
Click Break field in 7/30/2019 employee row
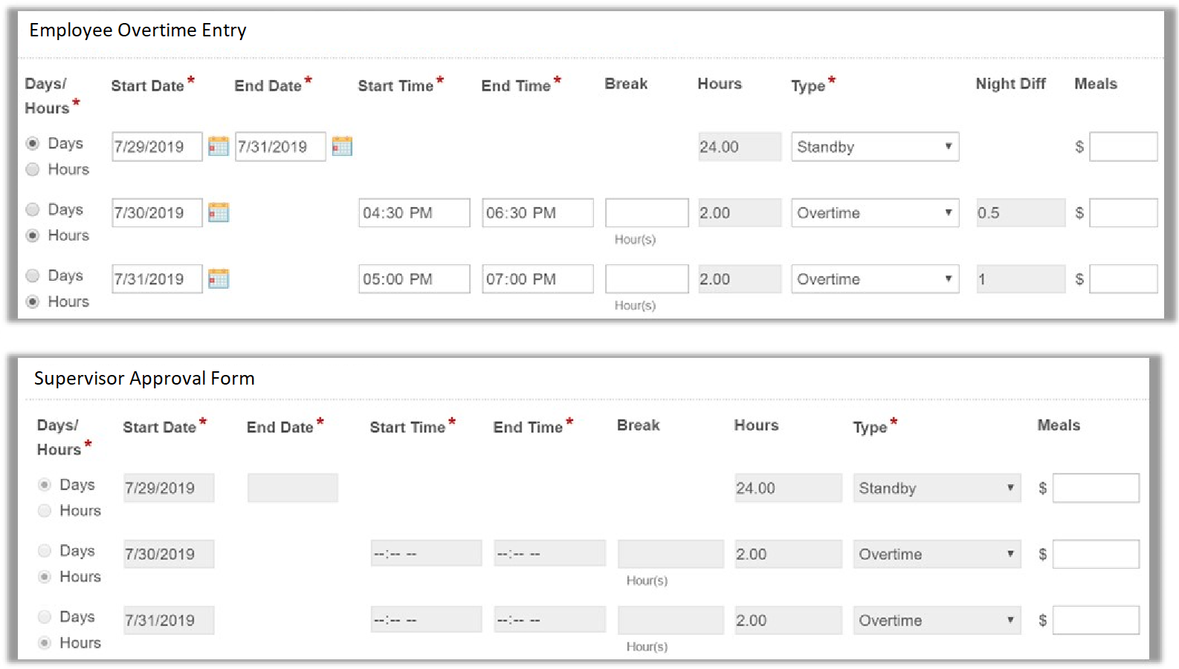[x=646, y=213]
